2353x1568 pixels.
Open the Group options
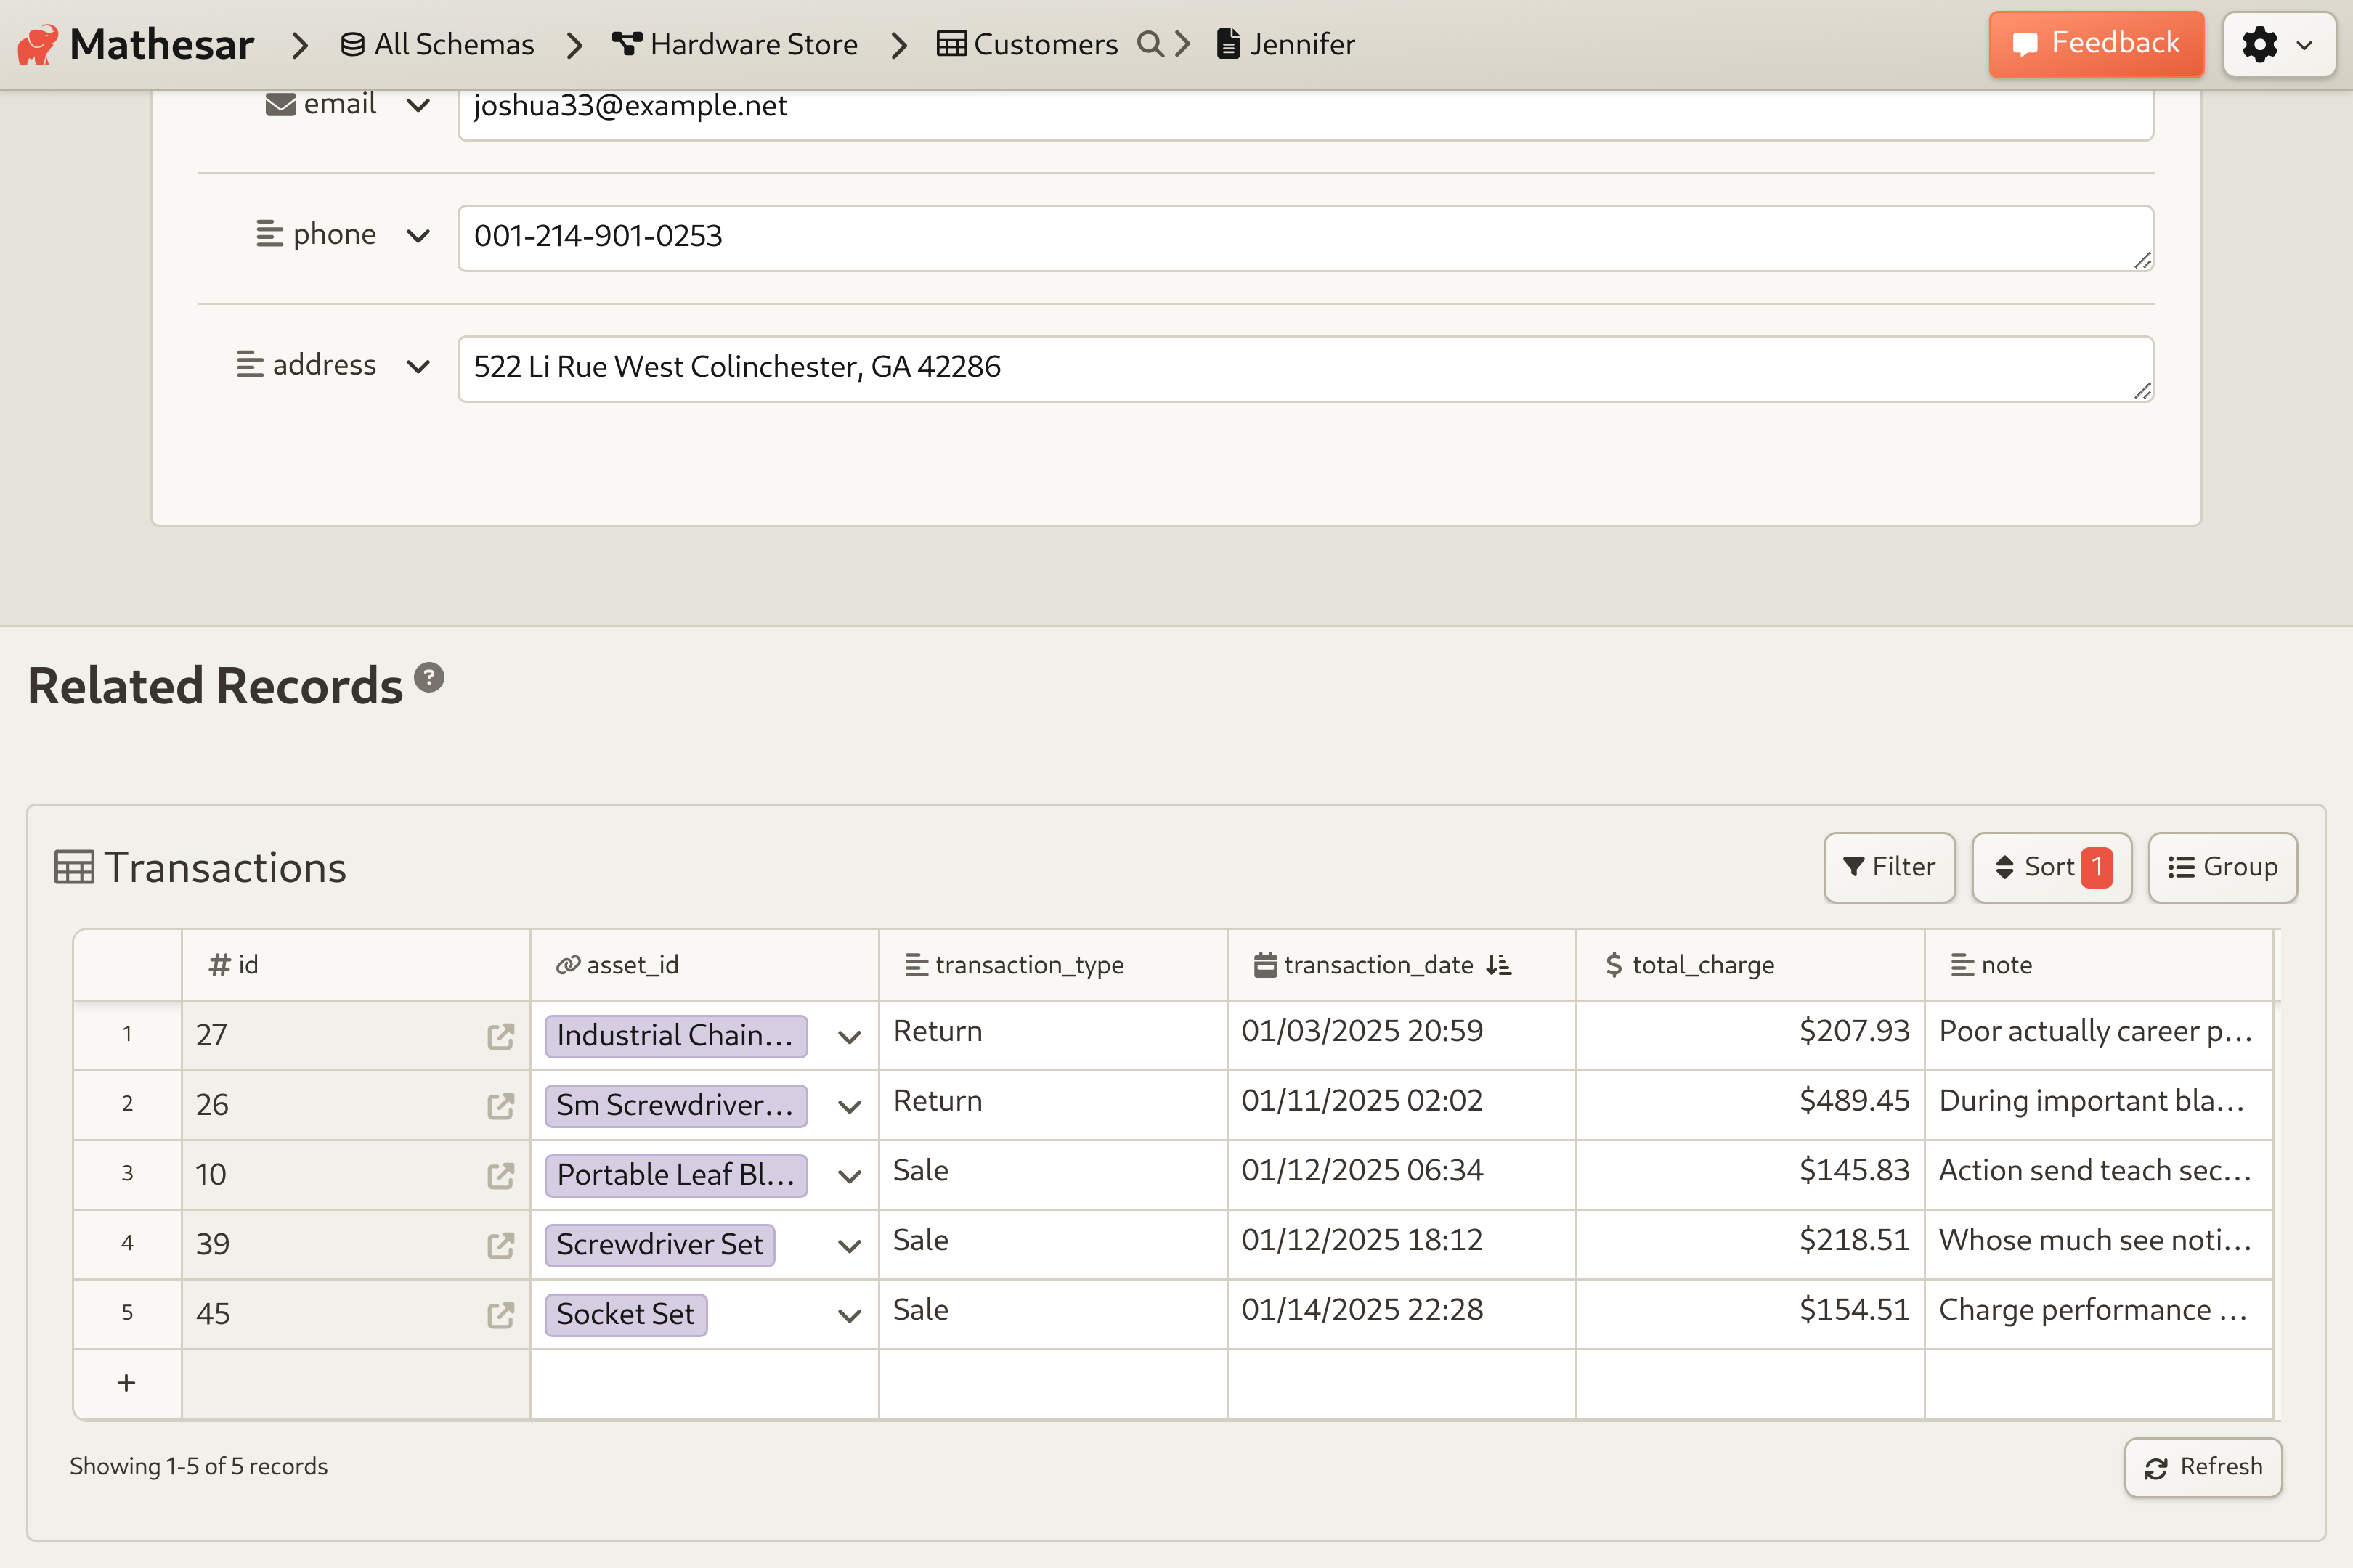[x=2222, y=867]
